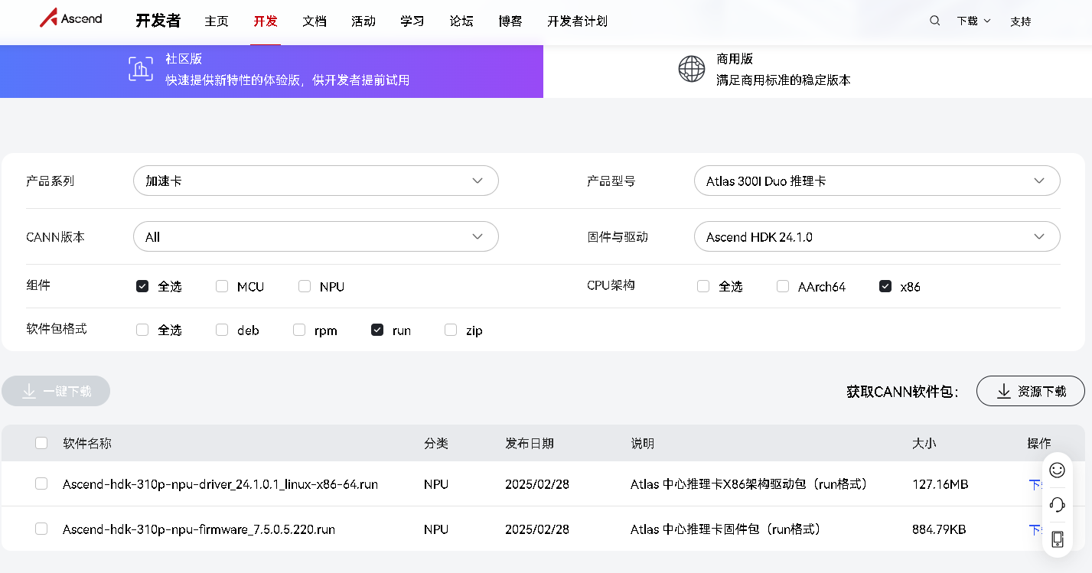Click the 资源下载 button

[x=1031, y=391]
